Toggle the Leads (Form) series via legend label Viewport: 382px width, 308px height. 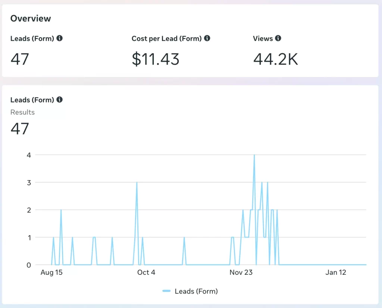click(x=196, y=291)
